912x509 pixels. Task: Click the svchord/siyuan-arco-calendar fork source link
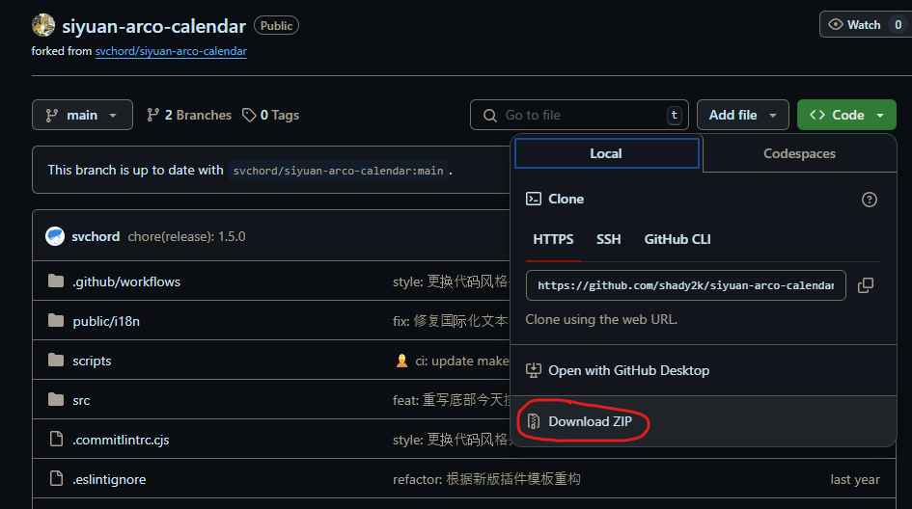[x=171, y=51]
